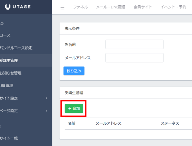Viewport: 192px width, 146px height.
Task: Toggle the hamburger sidebar menu icon
Action: pos(62,7)
